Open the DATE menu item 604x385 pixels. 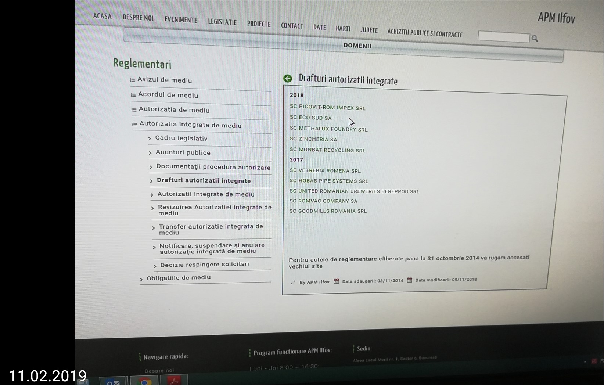[x=320, y=27]
